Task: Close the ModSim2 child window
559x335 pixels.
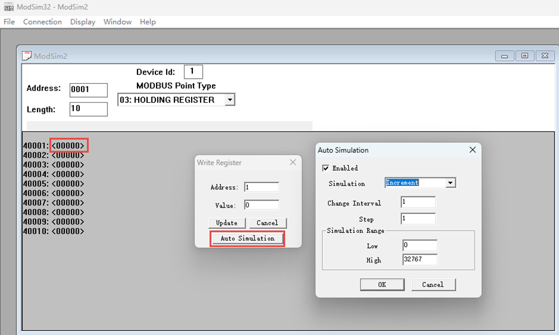Action: [x=544, y=56]
